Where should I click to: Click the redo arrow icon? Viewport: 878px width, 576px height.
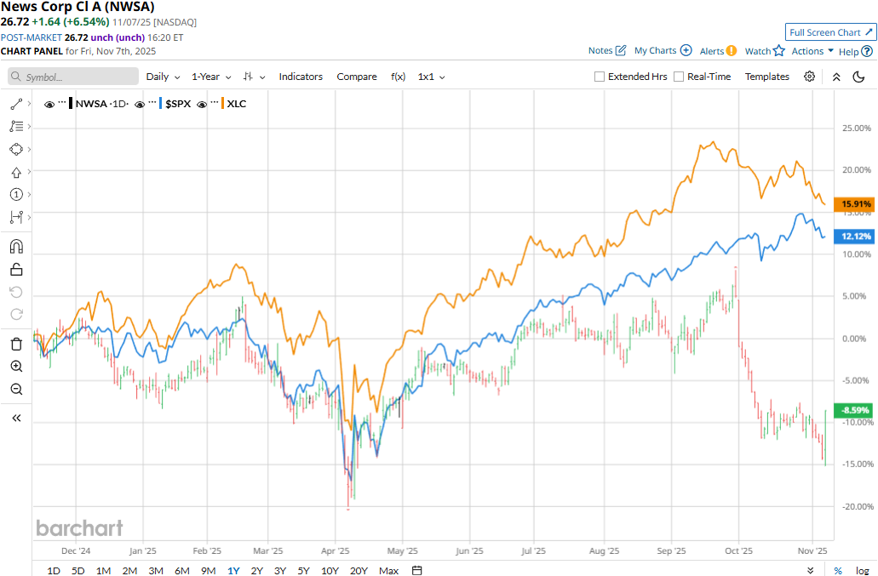pos(16,314)
